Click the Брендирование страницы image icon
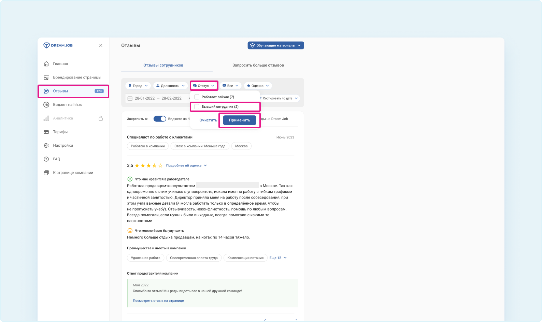The height and width of the screenshot is (322, 542). click(x=46, y=77)
